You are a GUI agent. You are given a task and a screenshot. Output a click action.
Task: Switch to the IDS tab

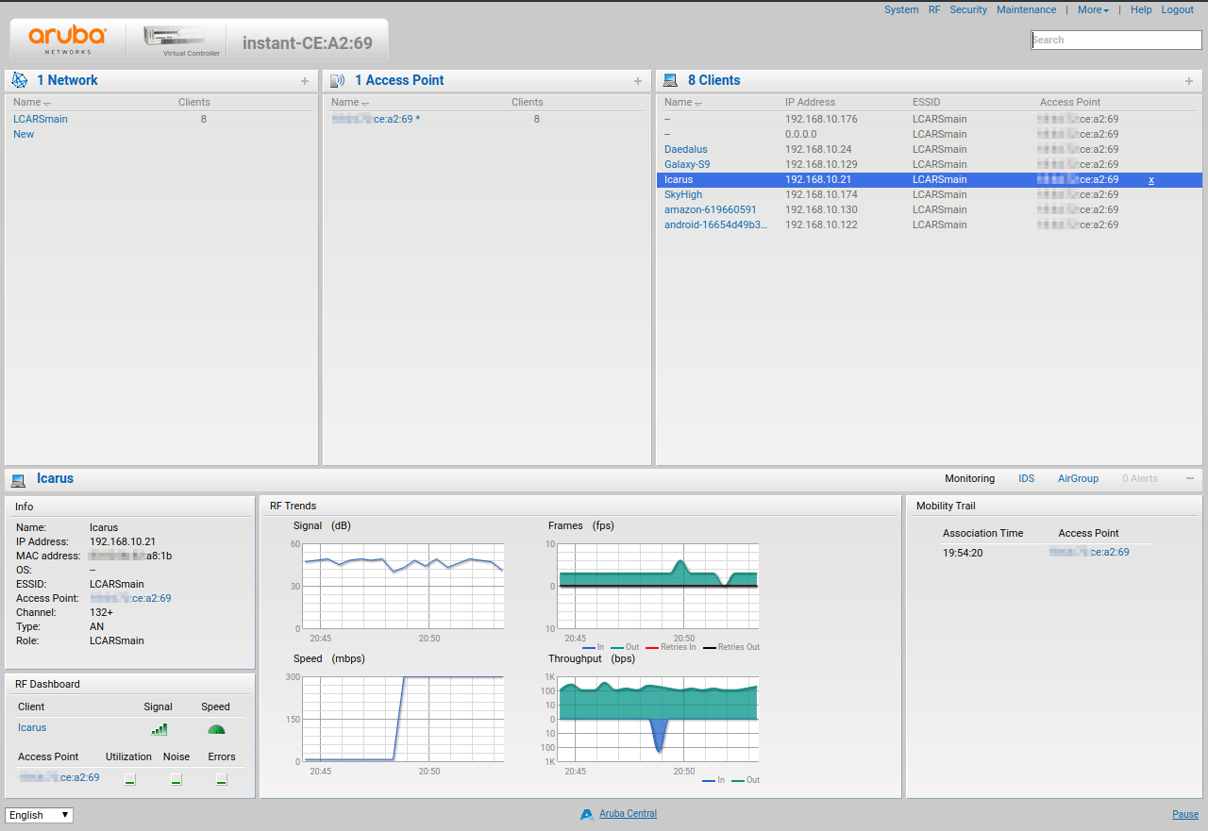(1027, 478)
